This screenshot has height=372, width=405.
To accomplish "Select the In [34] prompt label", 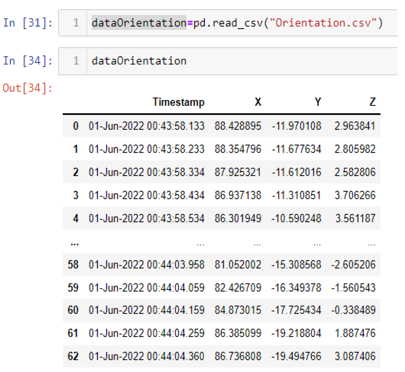I will (28, 61).
